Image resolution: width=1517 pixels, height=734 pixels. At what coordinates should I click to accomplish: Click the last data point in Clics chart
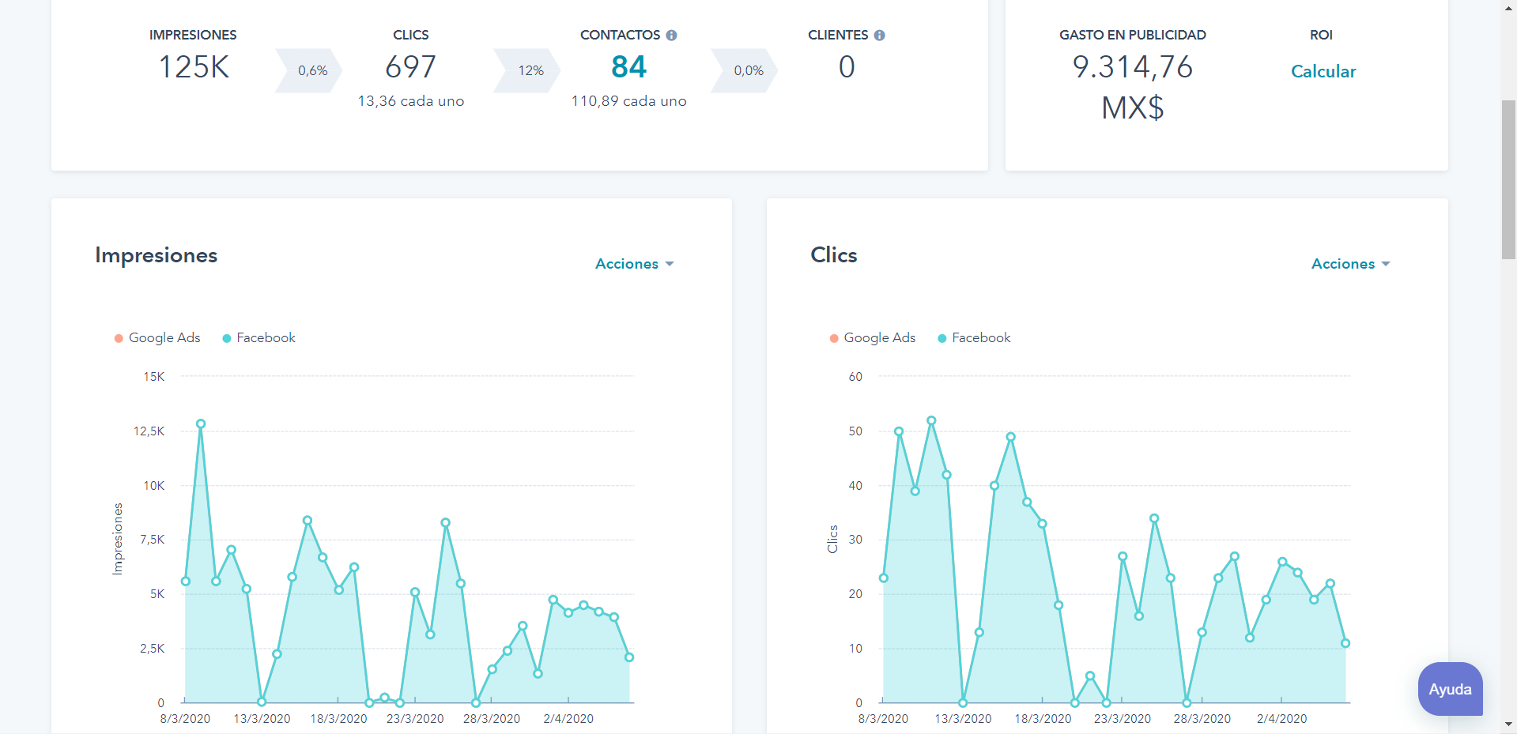point(1345,643)
